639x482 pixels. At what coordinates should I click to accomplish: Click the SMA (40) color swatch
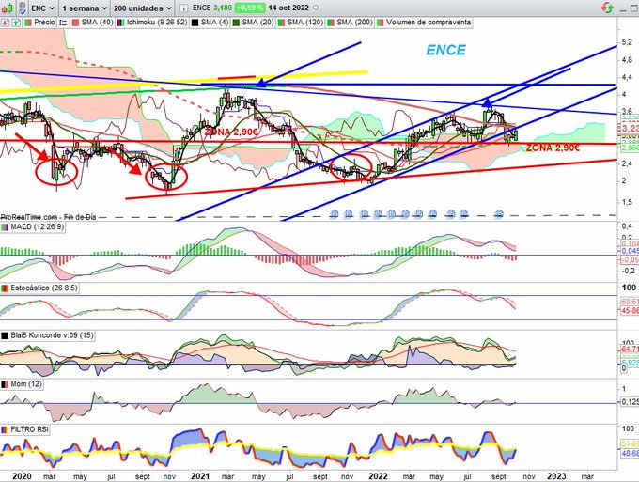click(x=76, y=23)
